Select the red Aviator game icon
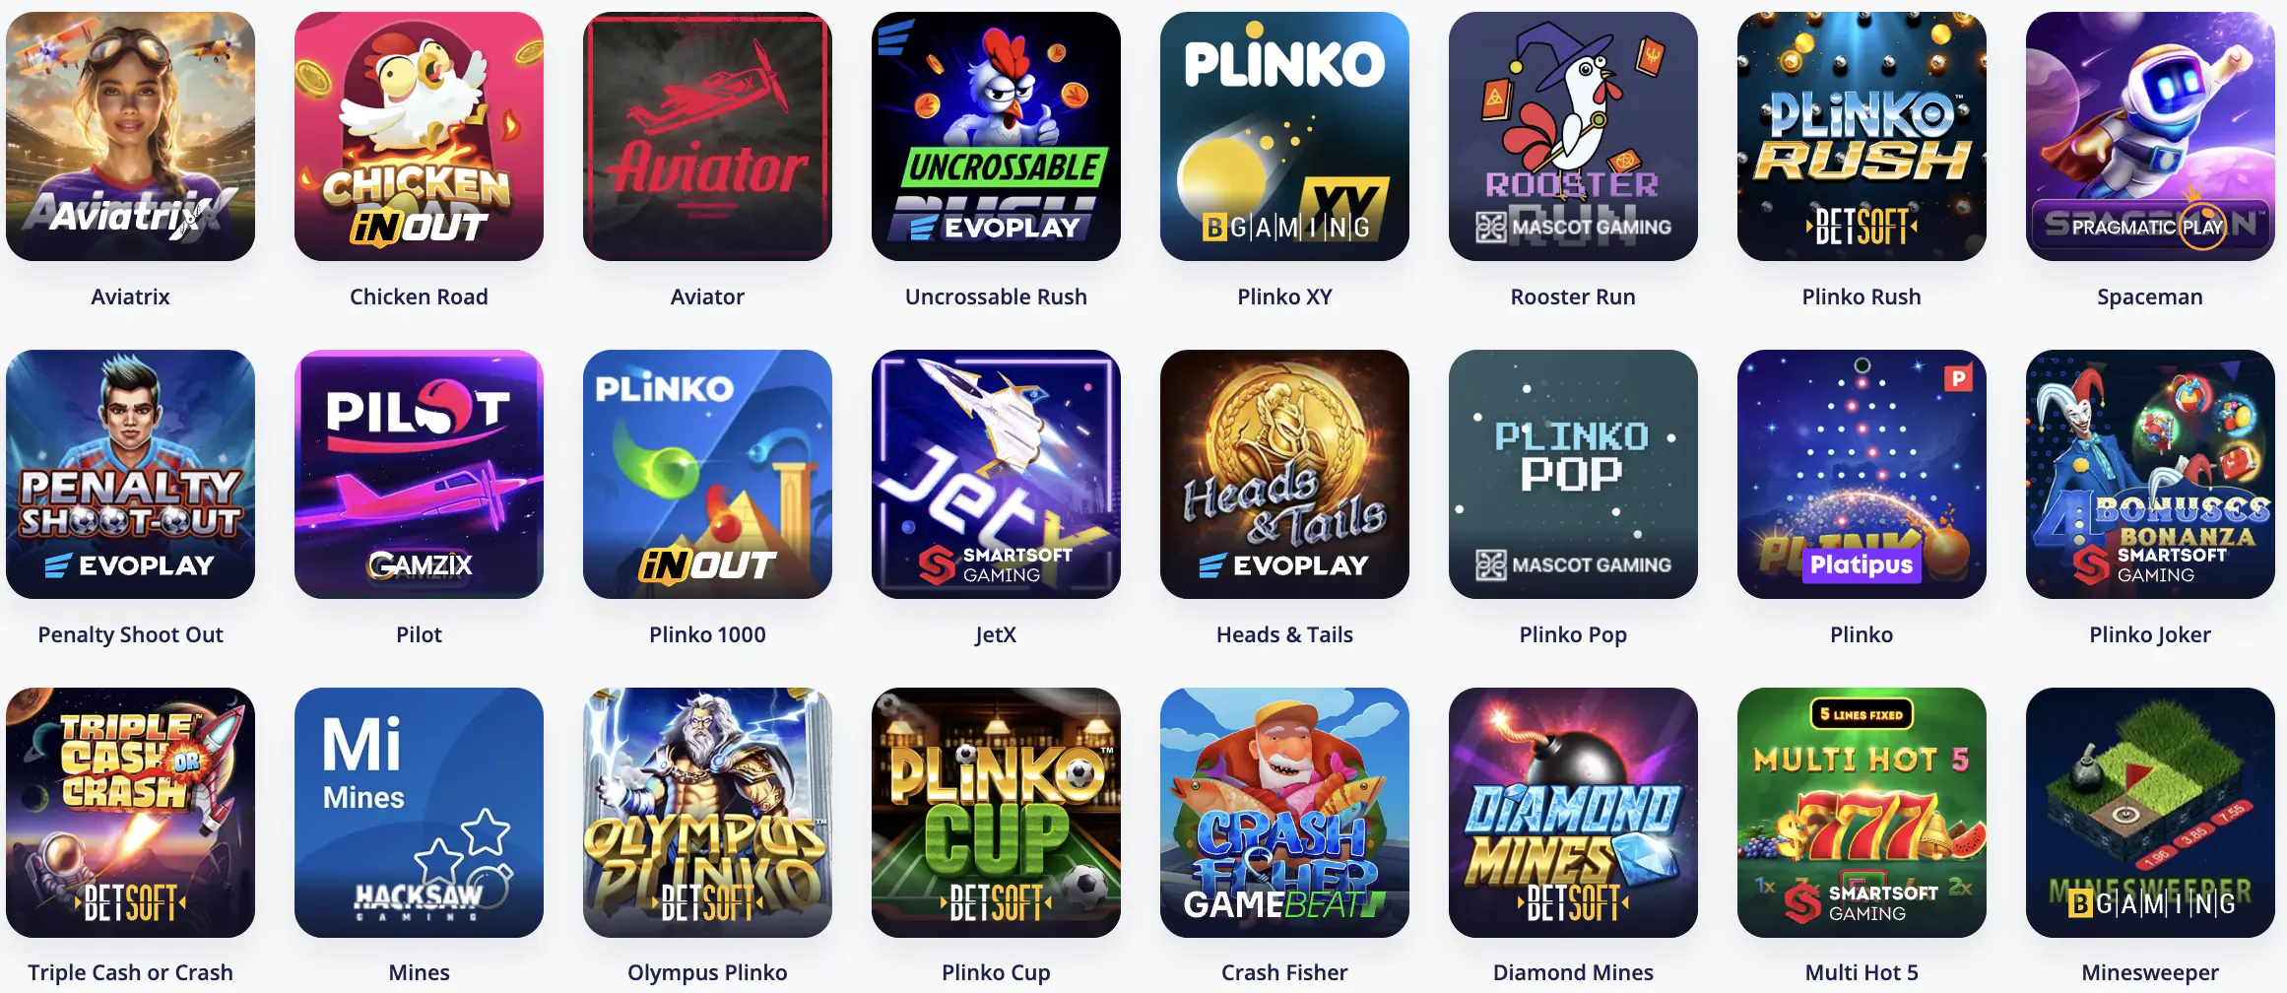2287x993 pixels. [707, 136]
